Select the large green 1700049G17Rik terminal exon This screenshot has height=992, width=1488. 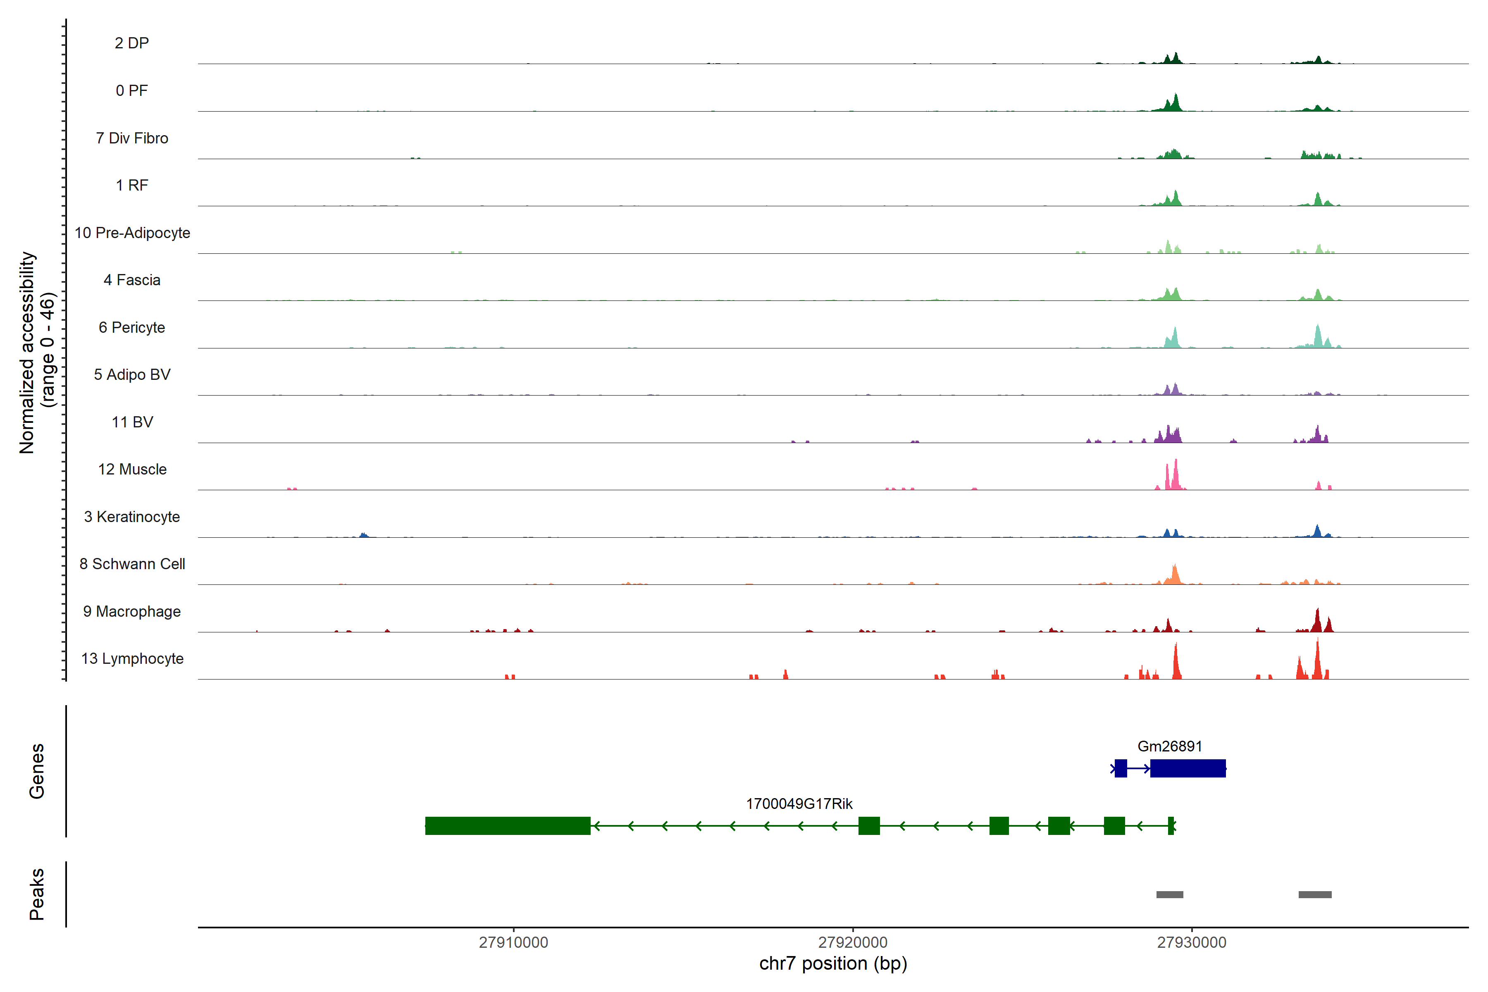(508, 825)
